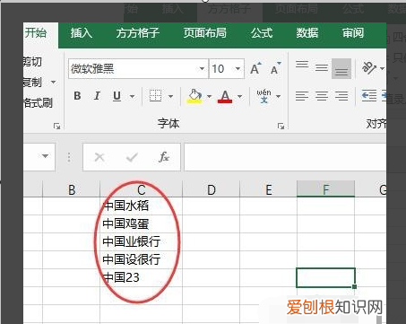Open font settings dialog launcher
The height and width of the screenshot is (324, 406).
tap(281, 126)
